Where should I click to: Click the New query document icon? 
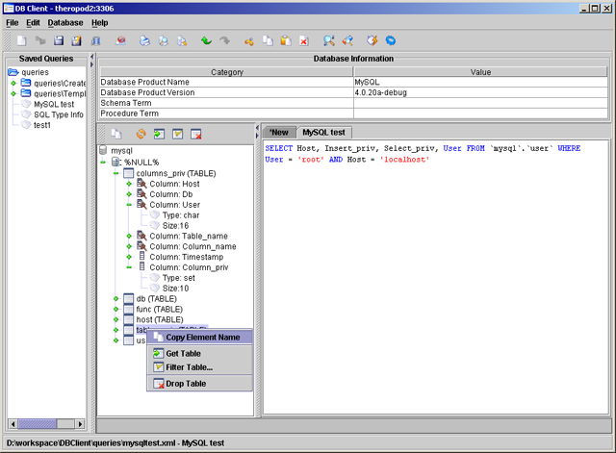pos(21,40)
